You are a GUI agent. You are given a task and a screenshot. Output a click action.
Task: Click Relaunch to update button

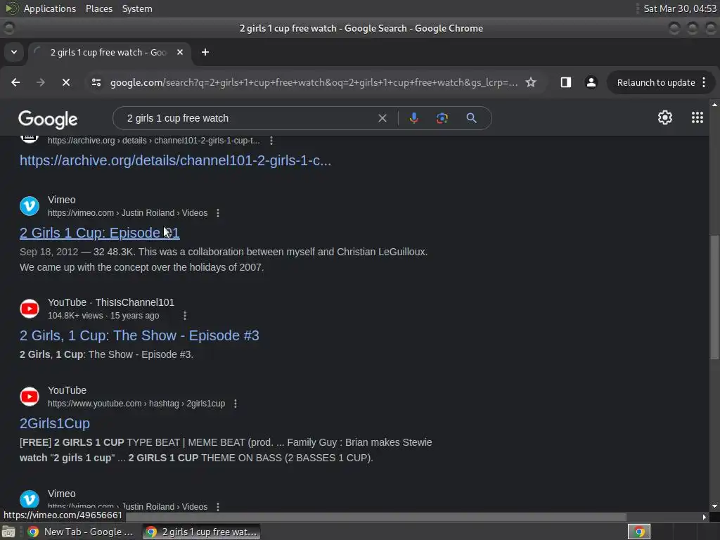tap(656, 83)
